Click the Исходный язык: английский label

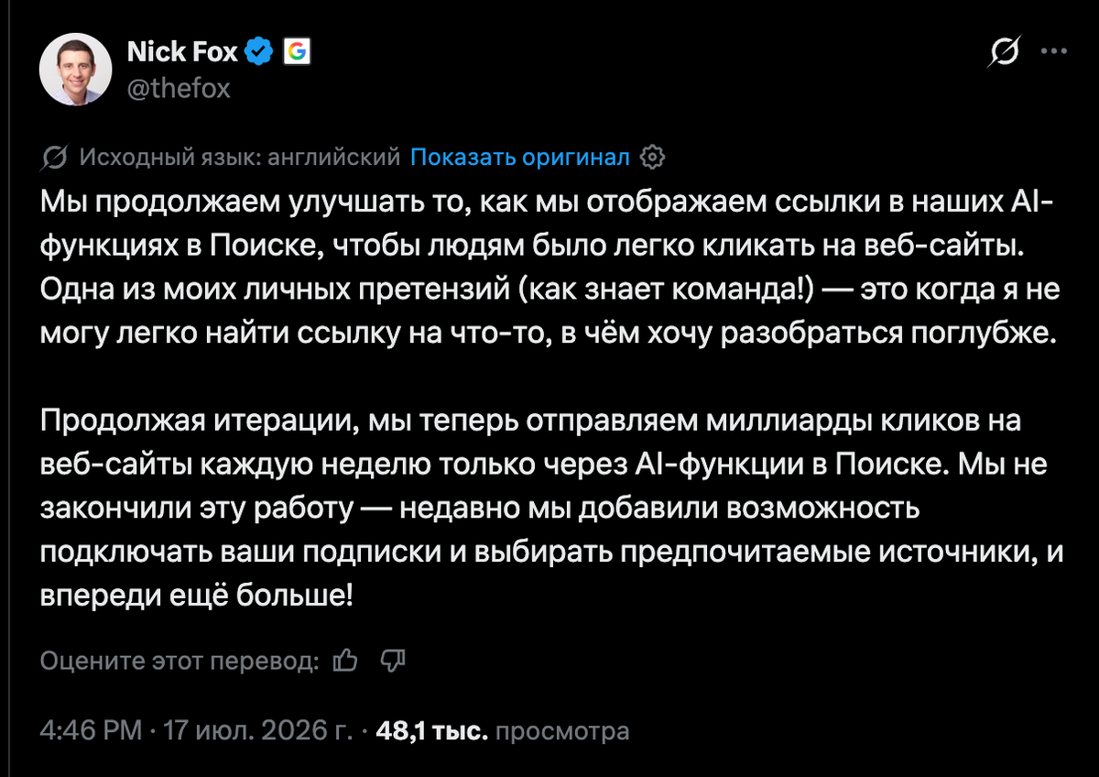pyautogui.click(x=240, y=158)
